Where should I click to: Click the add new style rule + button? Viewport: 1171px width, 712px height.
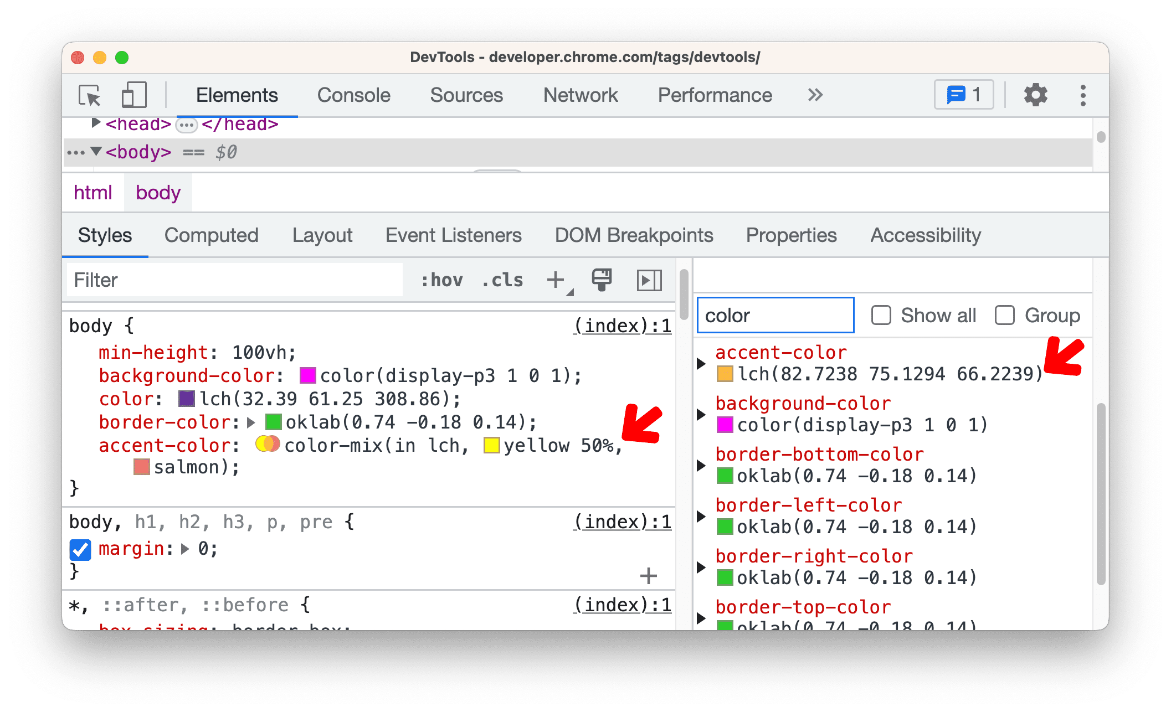(x=556, y=278)
